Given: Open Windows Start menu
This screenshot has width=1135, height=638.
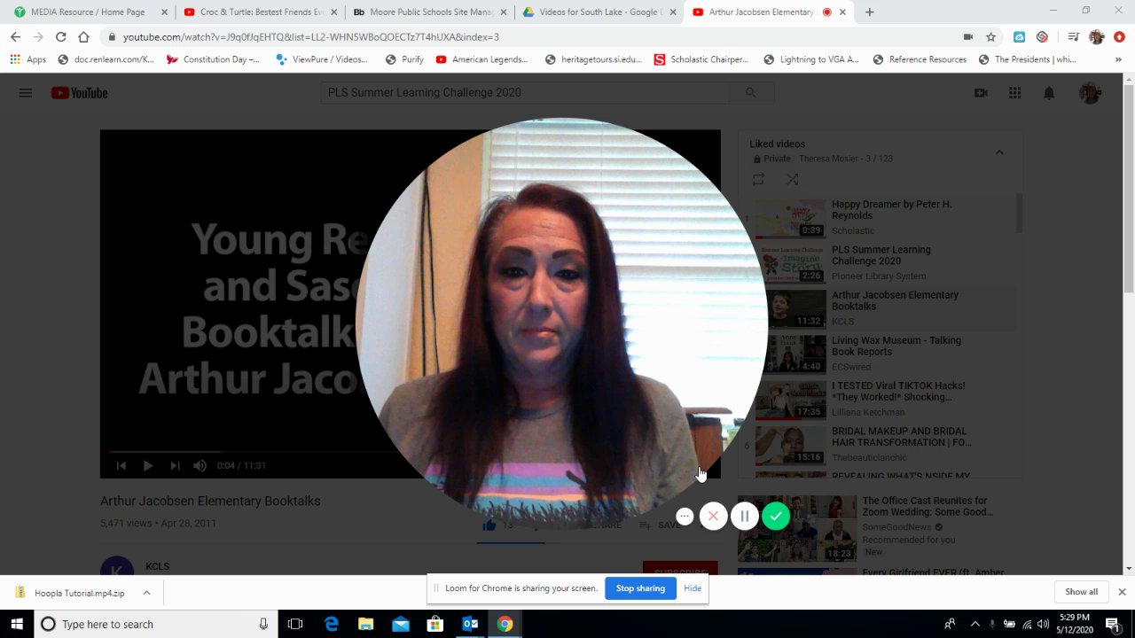Looking at the screenshot, I should coord(17,624).
